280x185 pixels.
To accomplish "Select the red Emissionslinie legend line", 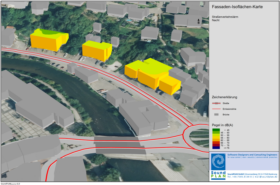I will [x=216, y=109].
